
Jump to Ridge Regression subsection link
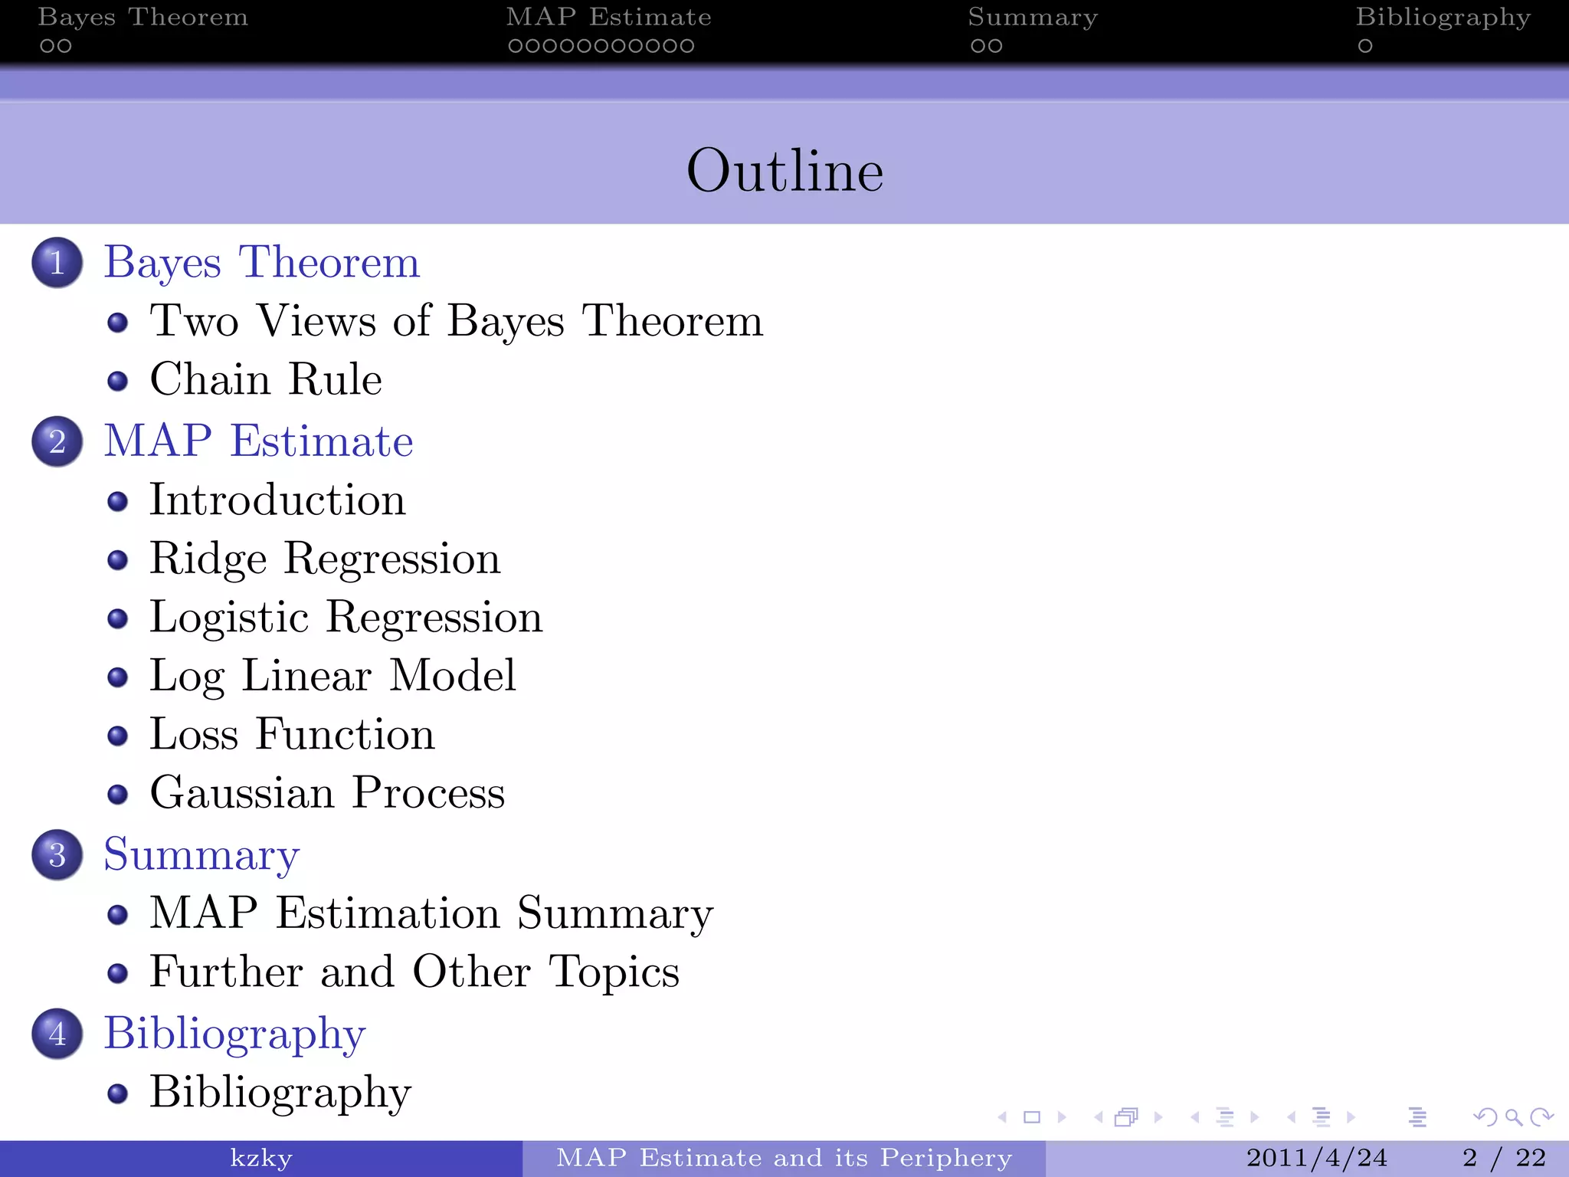click(325, 558)
